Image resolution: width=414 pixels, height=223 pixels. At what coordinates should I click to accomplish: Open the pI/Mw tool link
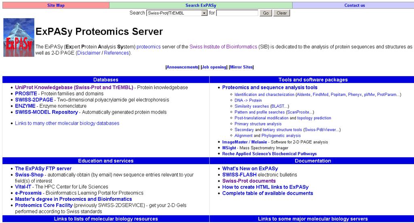click(370, 94)
